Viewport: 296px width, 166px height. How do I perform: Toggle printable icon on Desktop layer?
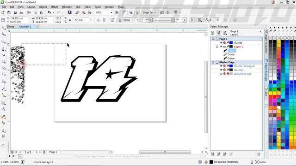tap(224, 70)
